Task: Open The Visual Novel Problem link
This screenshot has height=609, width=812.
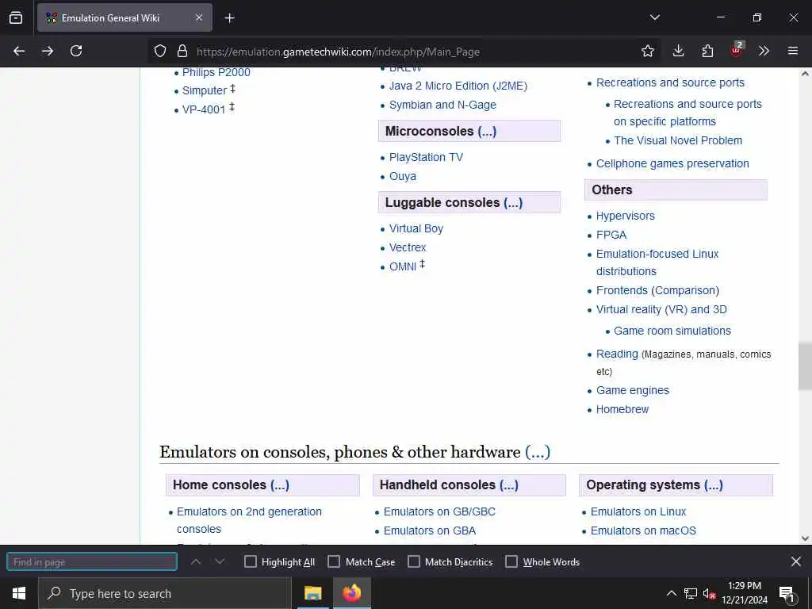Action: pos(678,141)
